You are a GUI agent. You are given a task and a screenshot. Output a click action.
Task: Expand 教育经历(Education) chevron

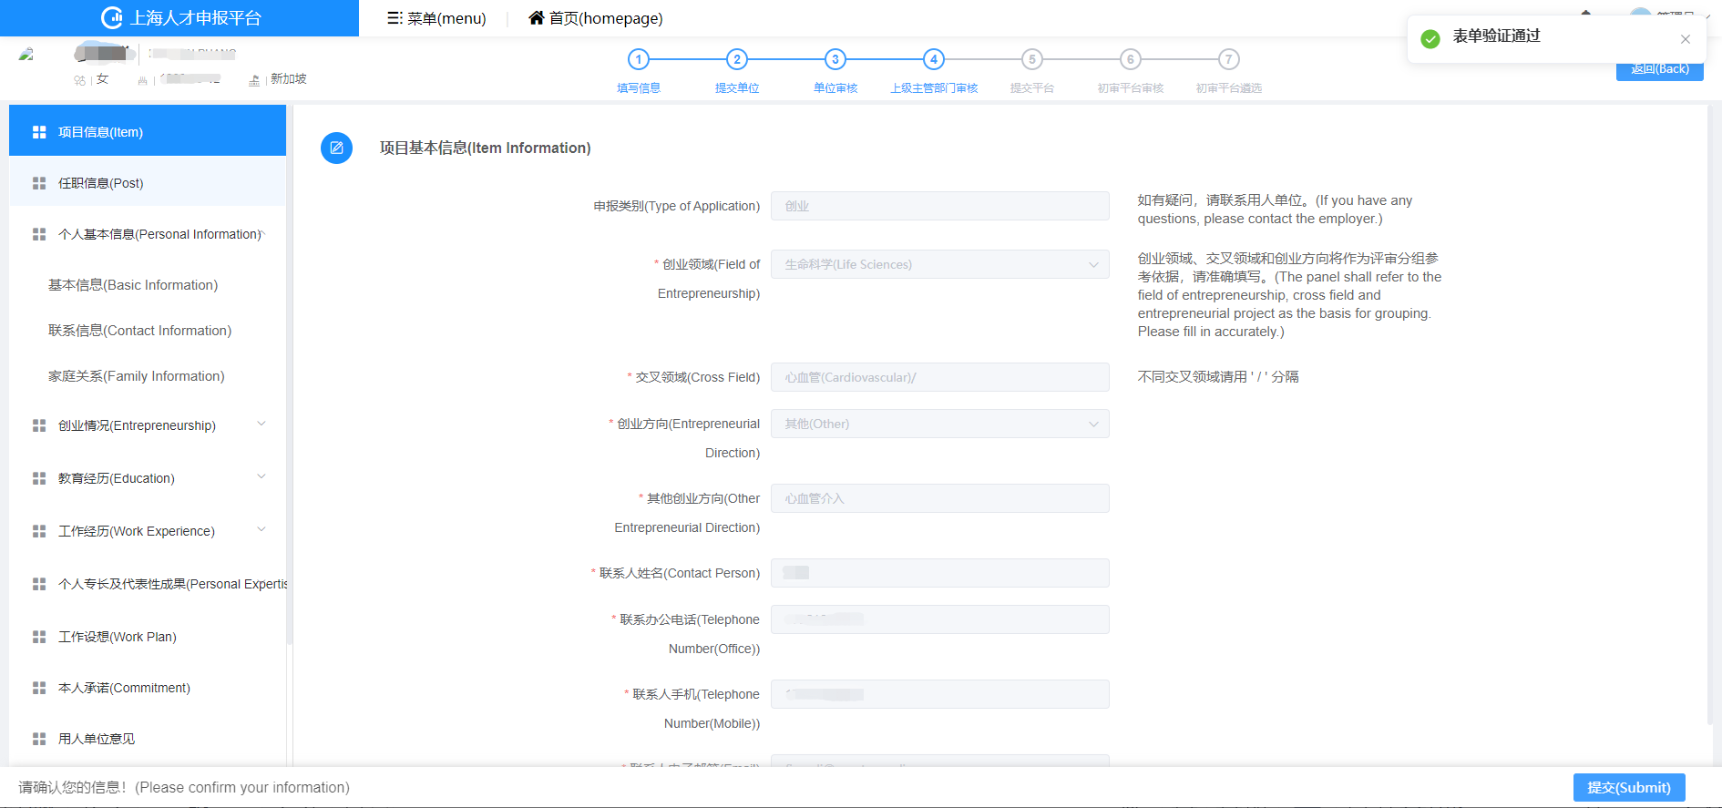click(x=261, y=476)
